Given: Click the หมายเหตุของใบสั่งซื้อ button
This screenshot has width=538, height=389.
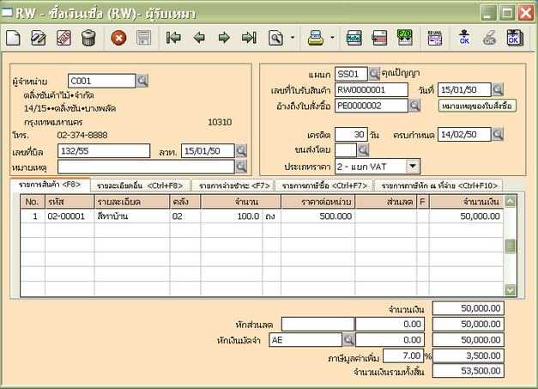Looking at the screenshot, I should 477,106.
